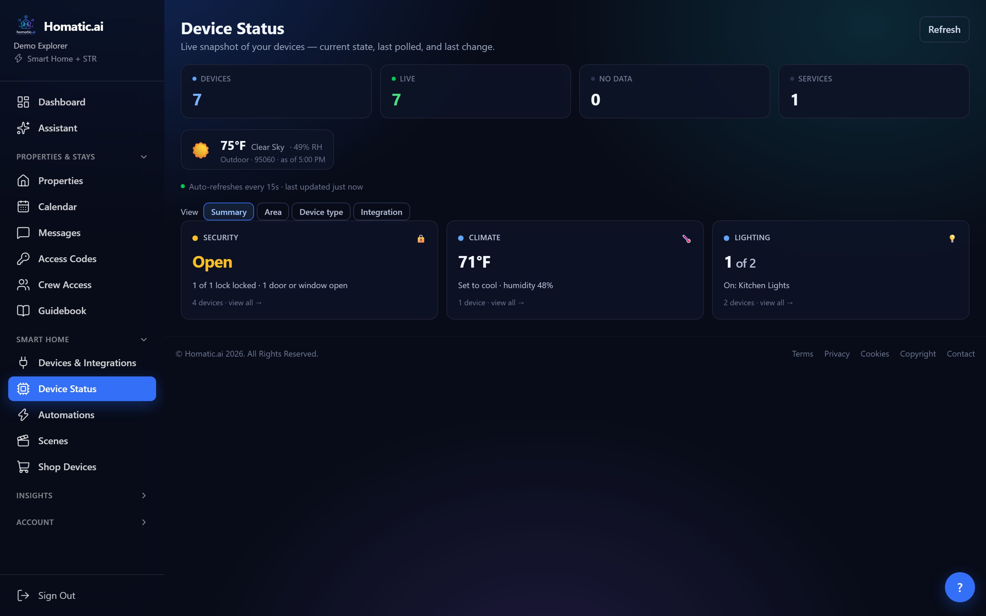Viewport: 986px width, 616px height.
Task: Open the Privacy footer link
Action: (836, 354)
